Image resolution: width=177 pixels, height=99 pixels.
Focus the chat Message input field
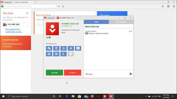coord(107,74)
